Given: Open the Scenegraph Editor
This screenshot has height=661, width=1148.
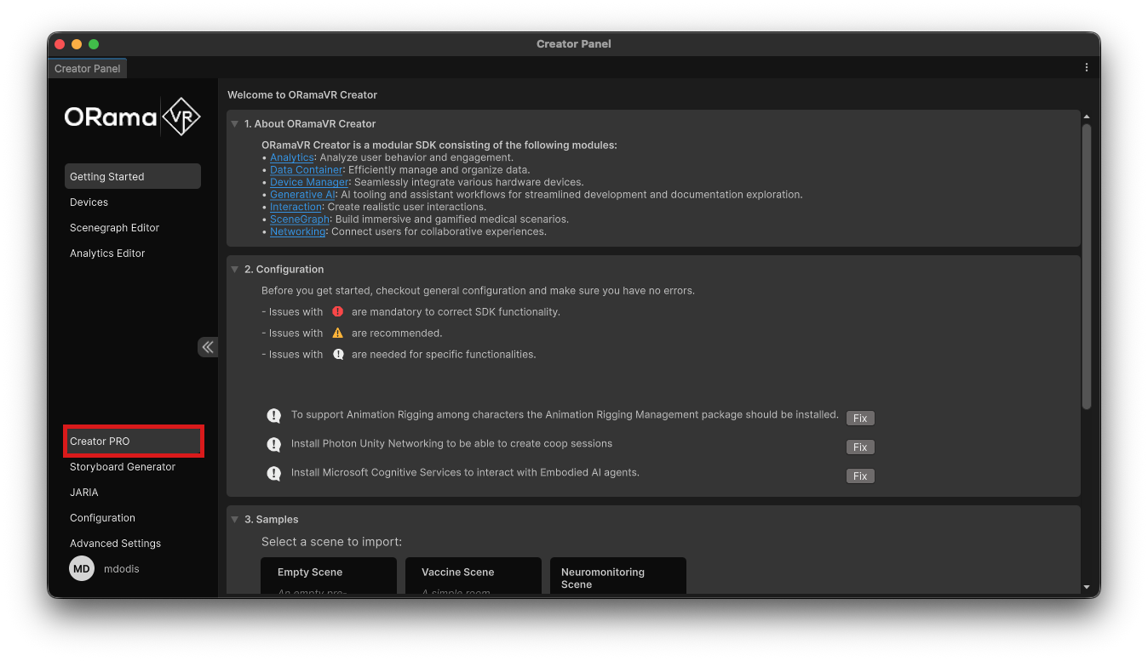Looking at the screenshot, I should point(133,228).
